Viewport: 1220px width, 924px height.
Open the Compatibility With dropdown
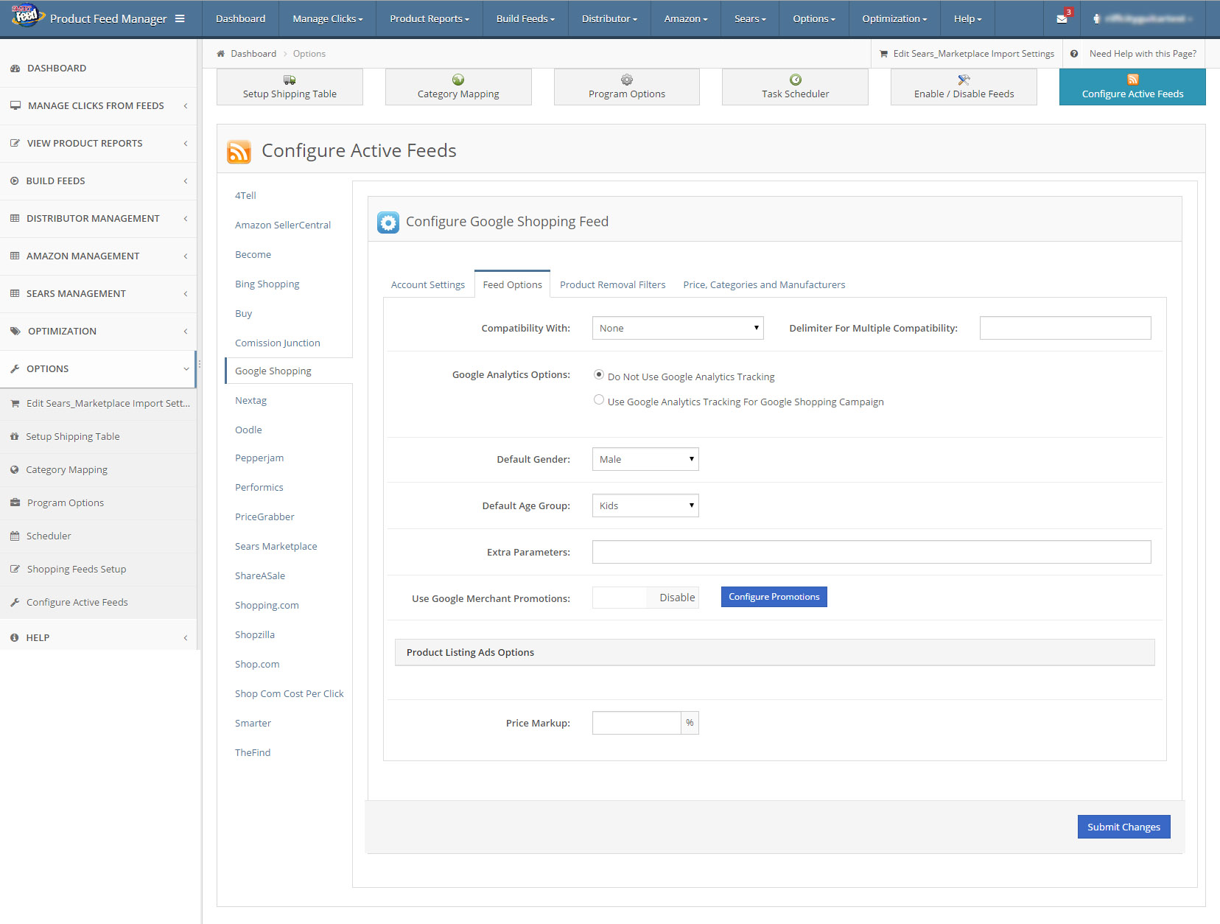click(x=678, y=328)
